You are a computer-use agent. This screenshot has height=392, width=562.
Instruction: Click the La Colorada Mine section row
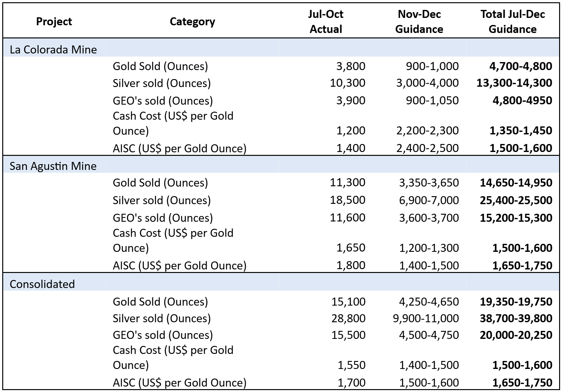(x=281, y=50)
